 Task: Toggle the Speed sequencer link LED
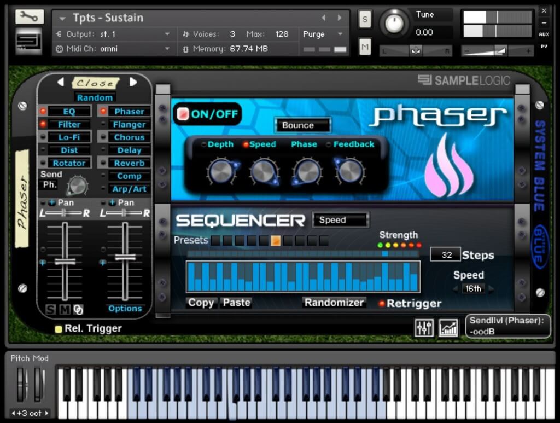point(246,144)
